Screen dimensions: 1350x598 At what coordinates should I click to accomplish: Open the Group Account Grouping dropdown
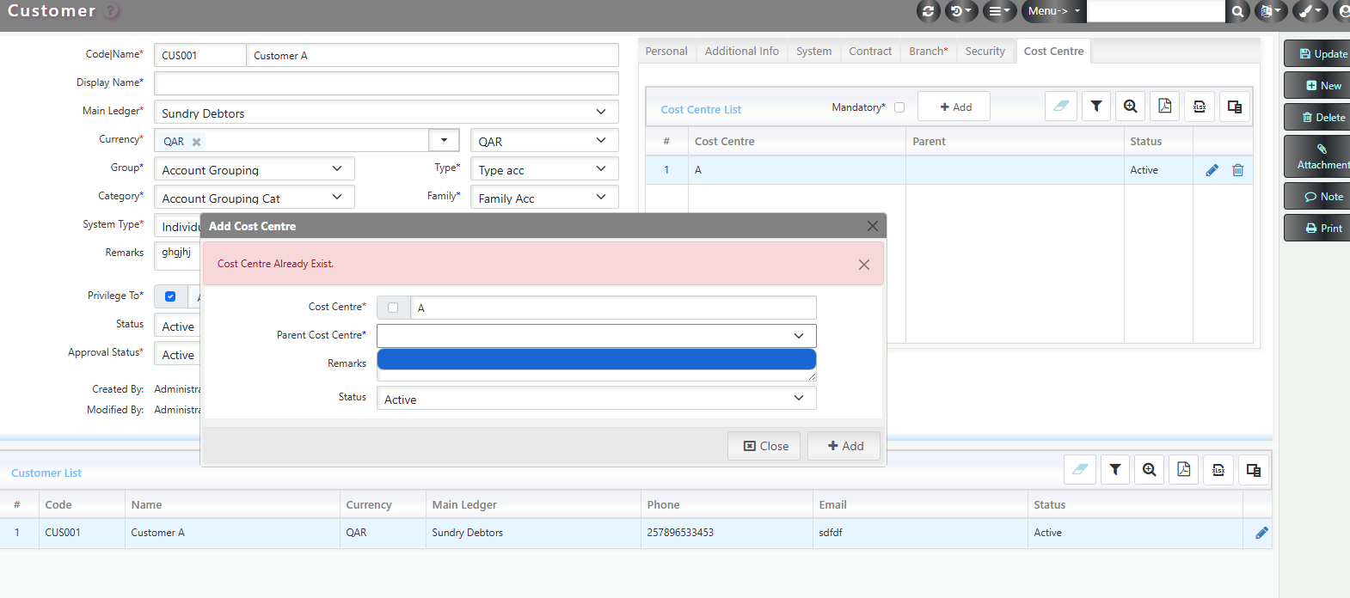pyautogui.click(x=255, y=169)
